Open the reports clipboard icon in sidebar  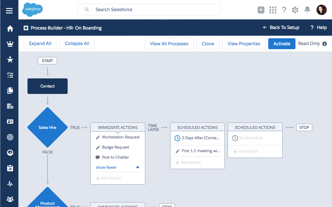[x=10, y=168]
